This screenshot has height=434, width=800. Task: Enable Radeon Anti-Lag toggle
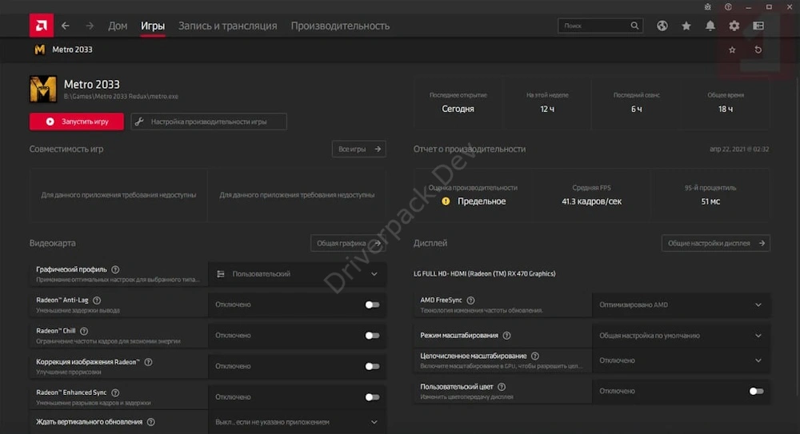[x=372, y=305]
